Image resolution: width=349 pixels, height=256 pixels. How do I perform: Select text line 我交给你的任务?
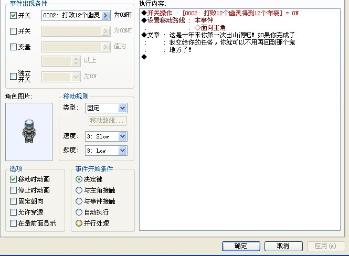(x=232, y=42)
